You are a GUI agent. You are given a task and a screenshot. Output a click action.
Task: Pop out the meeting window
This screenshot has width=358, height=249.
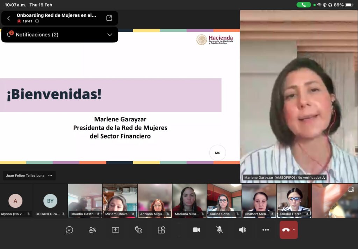[109, 18]
